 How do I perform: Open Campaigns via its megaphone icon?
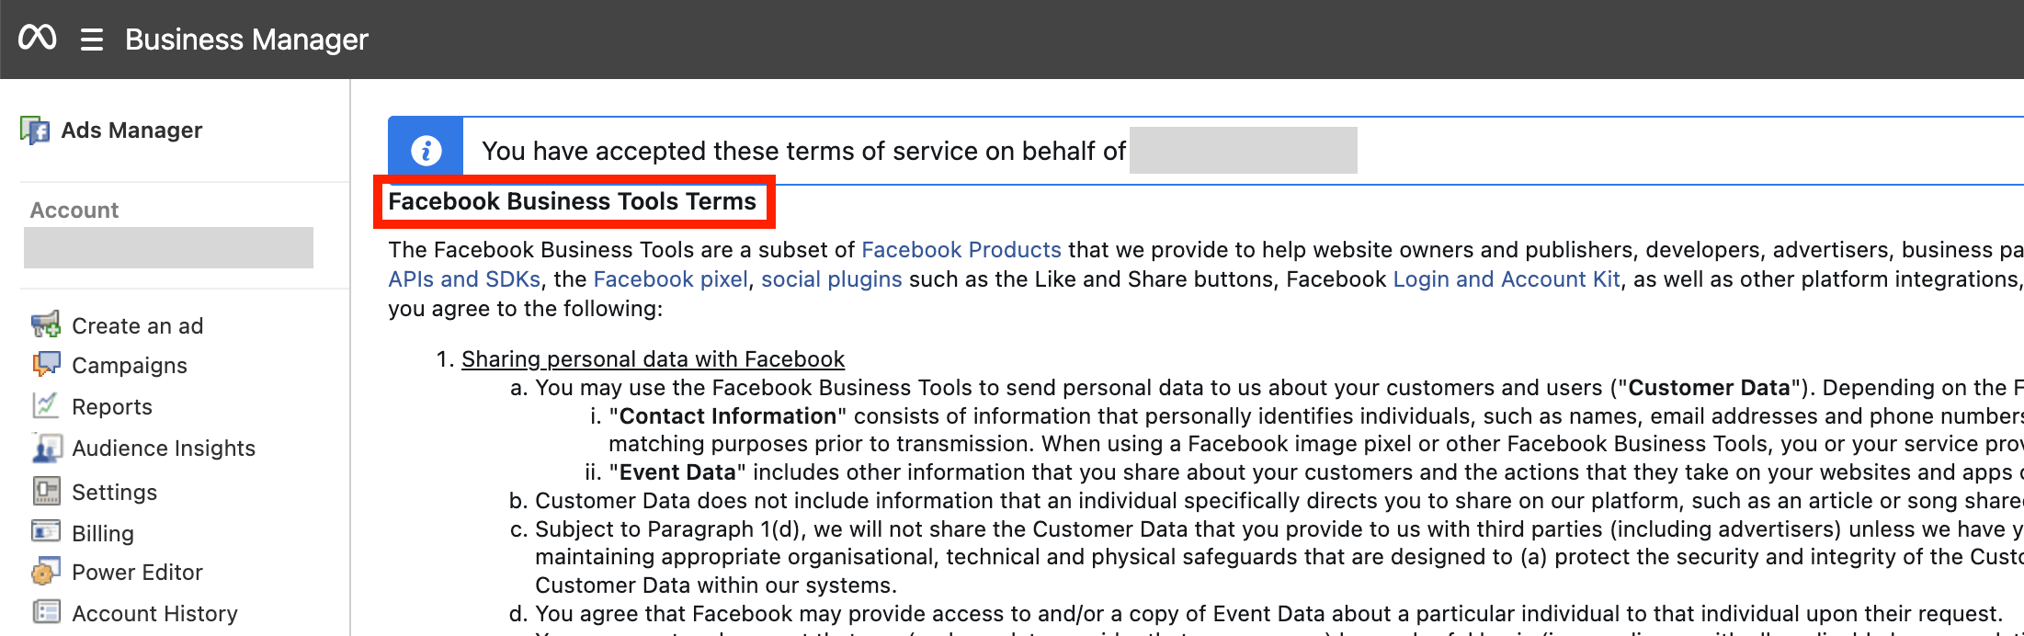(x=46, y=365)
